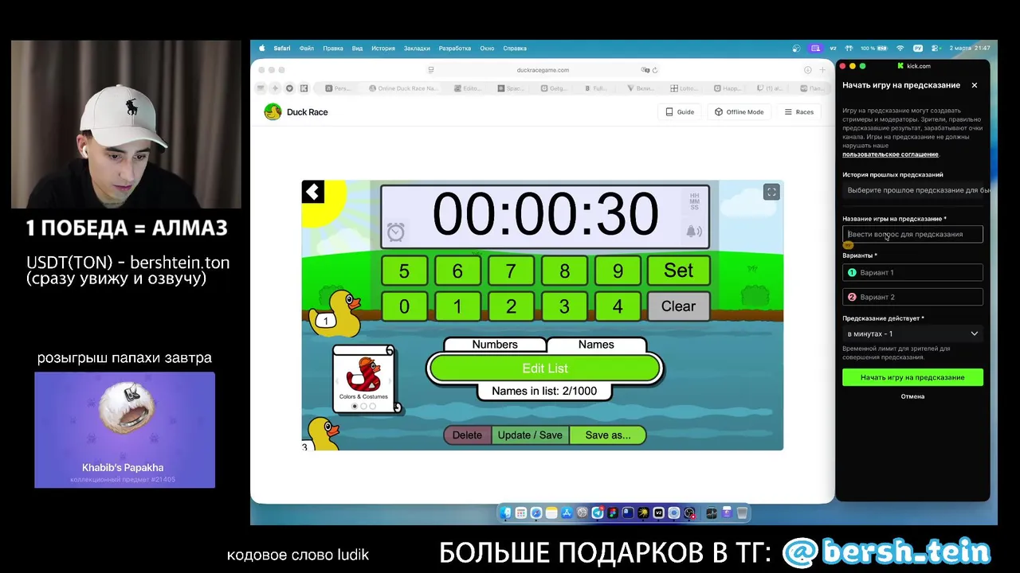Open Figma in the Dock
This screenshot has width=1020, height=573.
pos(613,513)
